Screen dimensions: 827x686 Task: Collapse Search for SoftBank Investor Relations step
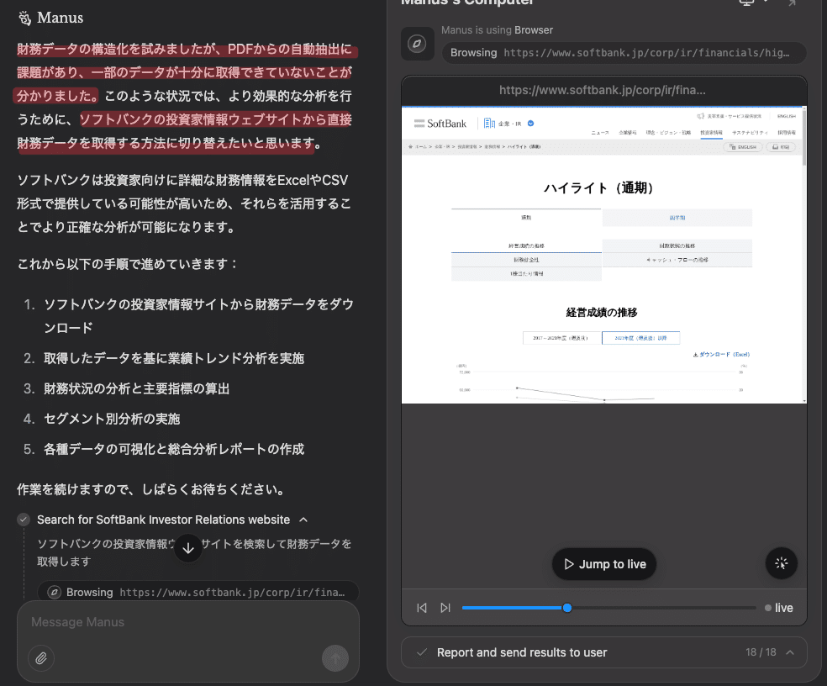tap(303, 520)
